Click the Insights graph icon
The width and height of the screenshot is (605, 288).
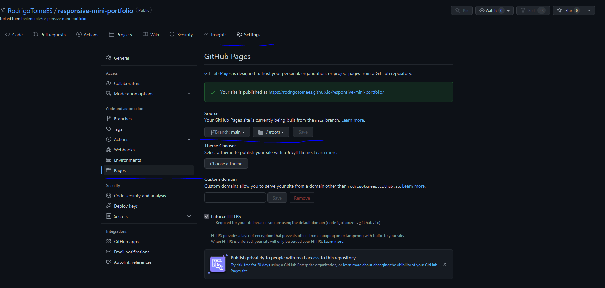(x=206, y=34)
